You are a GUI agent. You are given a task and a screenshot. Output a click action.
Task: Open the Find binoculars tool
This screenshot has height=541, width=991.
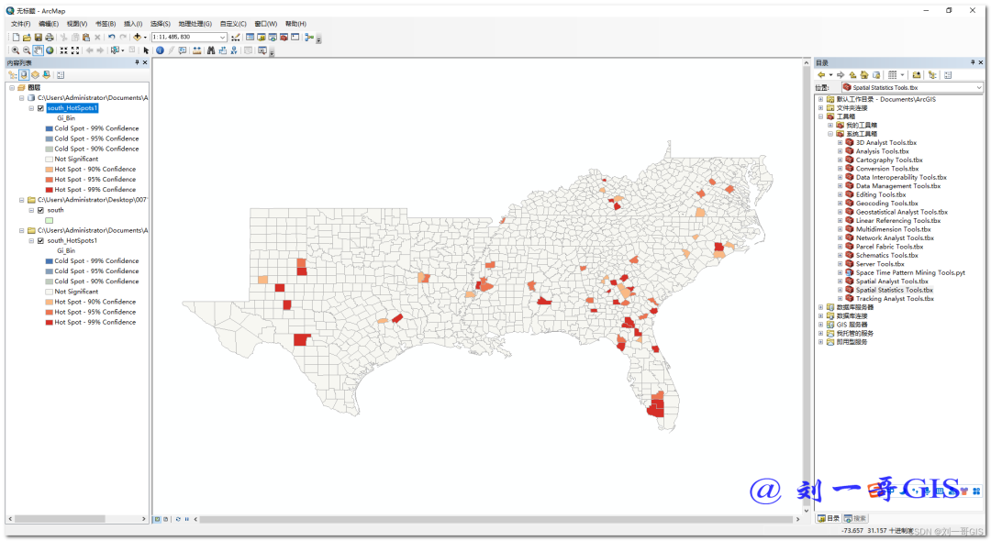[x=211, y=50]
